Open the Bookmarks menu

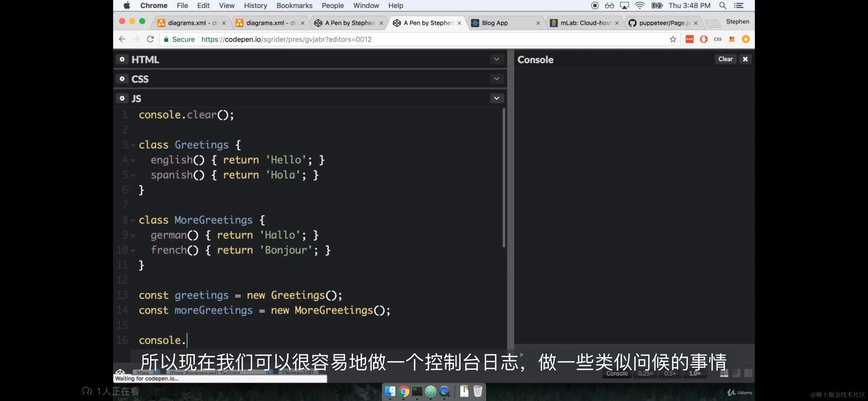294,5
